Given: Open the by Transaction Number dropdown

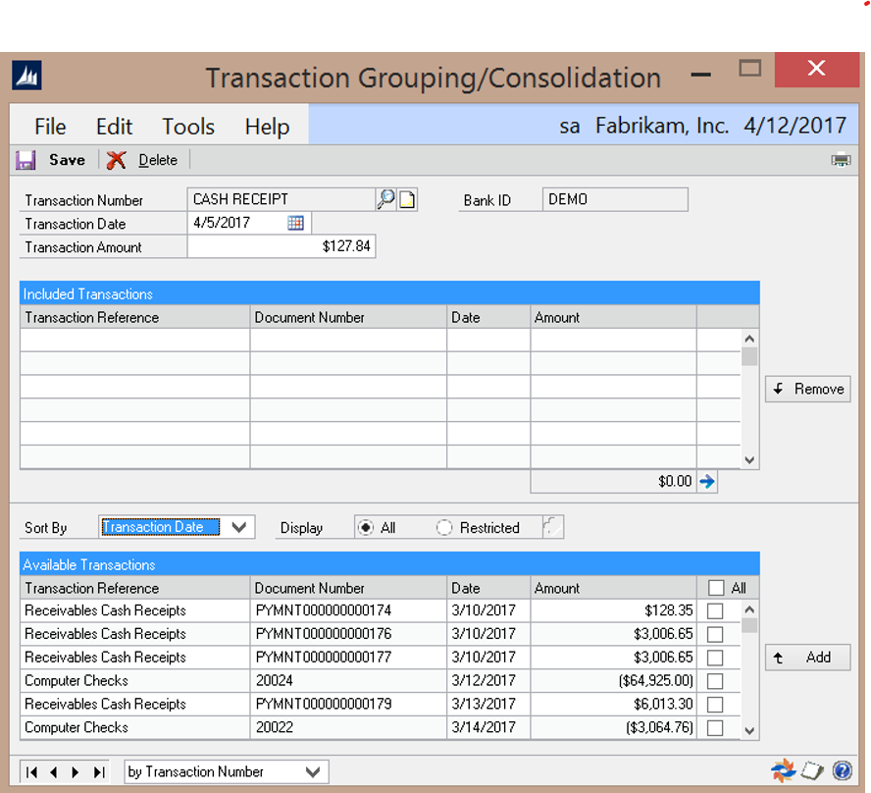Looking at the screenshot, I should tap(313, 772).
